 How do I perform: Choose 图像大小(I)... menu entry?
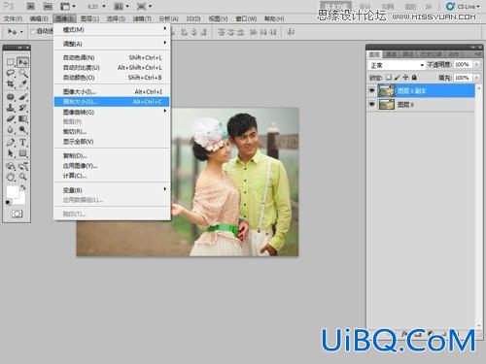112,92
